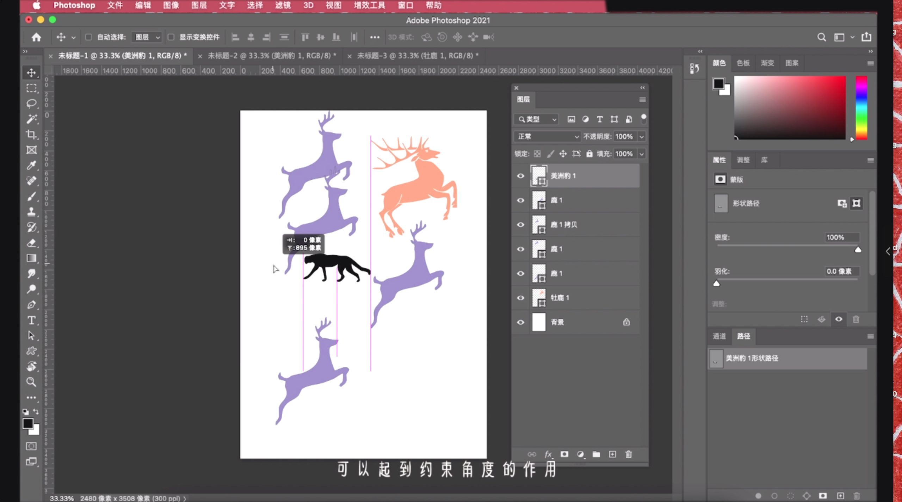This screenshot has height=502, width=902.
Task: Hide the 牡鹿1 layer
Action: click(x=520, y=297)
